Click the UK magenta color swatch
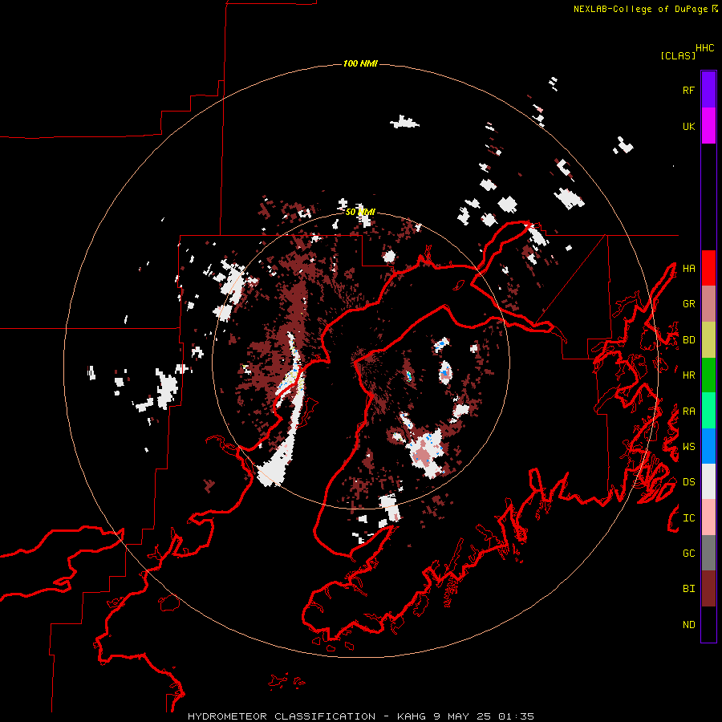Viewport: 722px width, 722px height. [x=708, y=126]
